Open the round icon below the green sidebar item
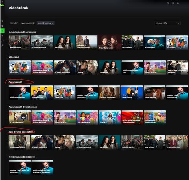 point(2,36)
